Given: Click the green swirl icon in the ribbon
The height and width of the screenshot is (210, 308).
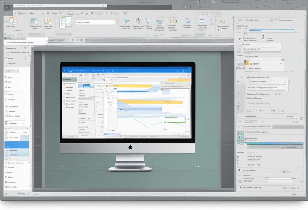Looking at the screenshot, I should point(138,21).
